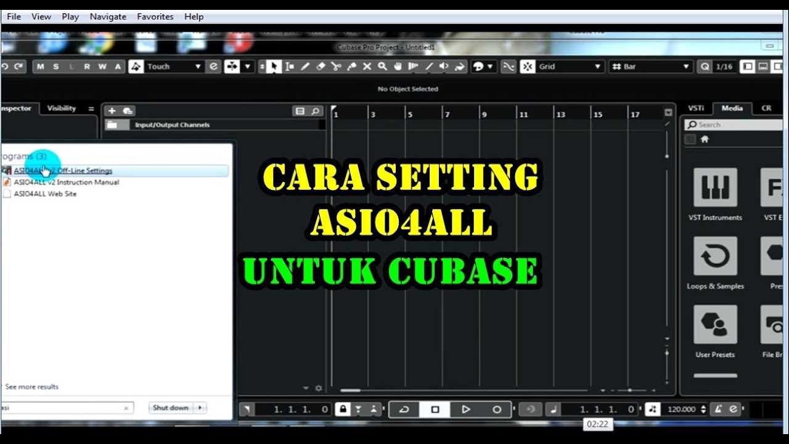The height and width of the screenshot is (444, 789).
Task: Click the Undo arrow icon
Action: [5, 67]
